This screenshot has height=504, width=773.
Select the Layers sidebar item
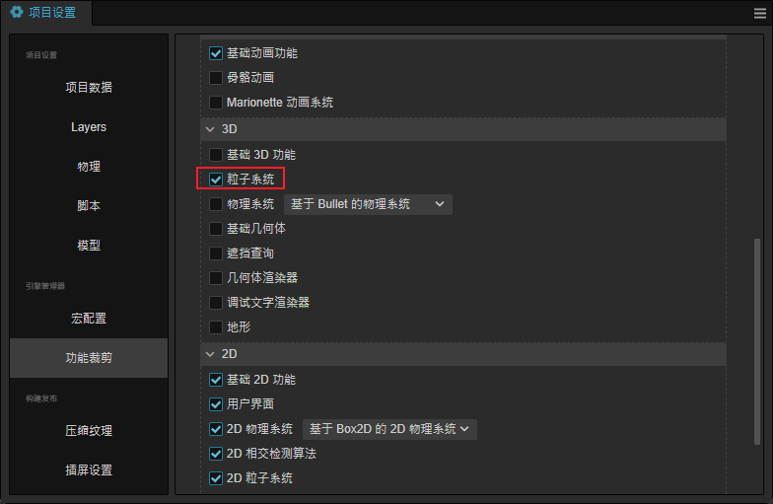click(89, 126)
